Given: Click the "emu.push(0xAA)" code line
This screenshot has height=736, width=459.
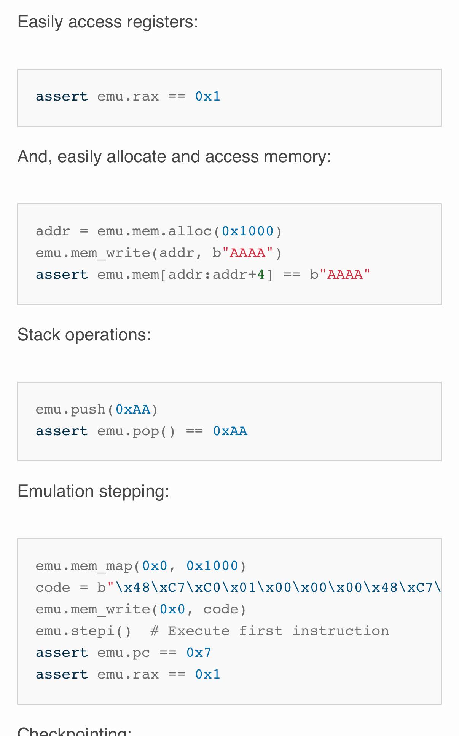Looking at the screenshot, I should (97, 410).
